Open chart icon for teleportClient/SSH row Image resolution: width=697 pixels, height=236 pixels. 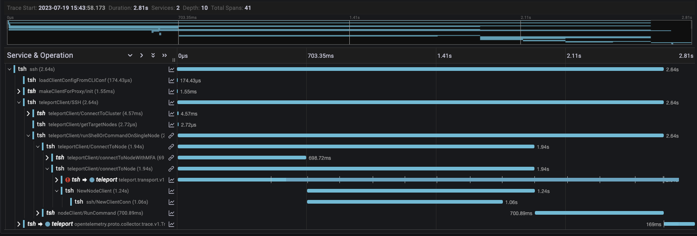coord(172,102)
